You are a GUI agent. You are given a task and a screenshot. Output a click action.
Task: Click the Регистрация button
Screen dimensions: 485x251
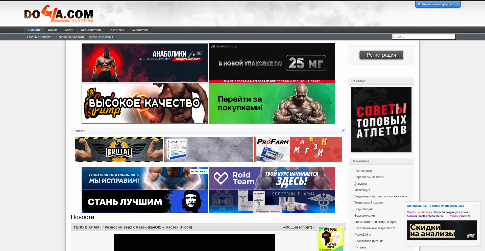[381, 55]
